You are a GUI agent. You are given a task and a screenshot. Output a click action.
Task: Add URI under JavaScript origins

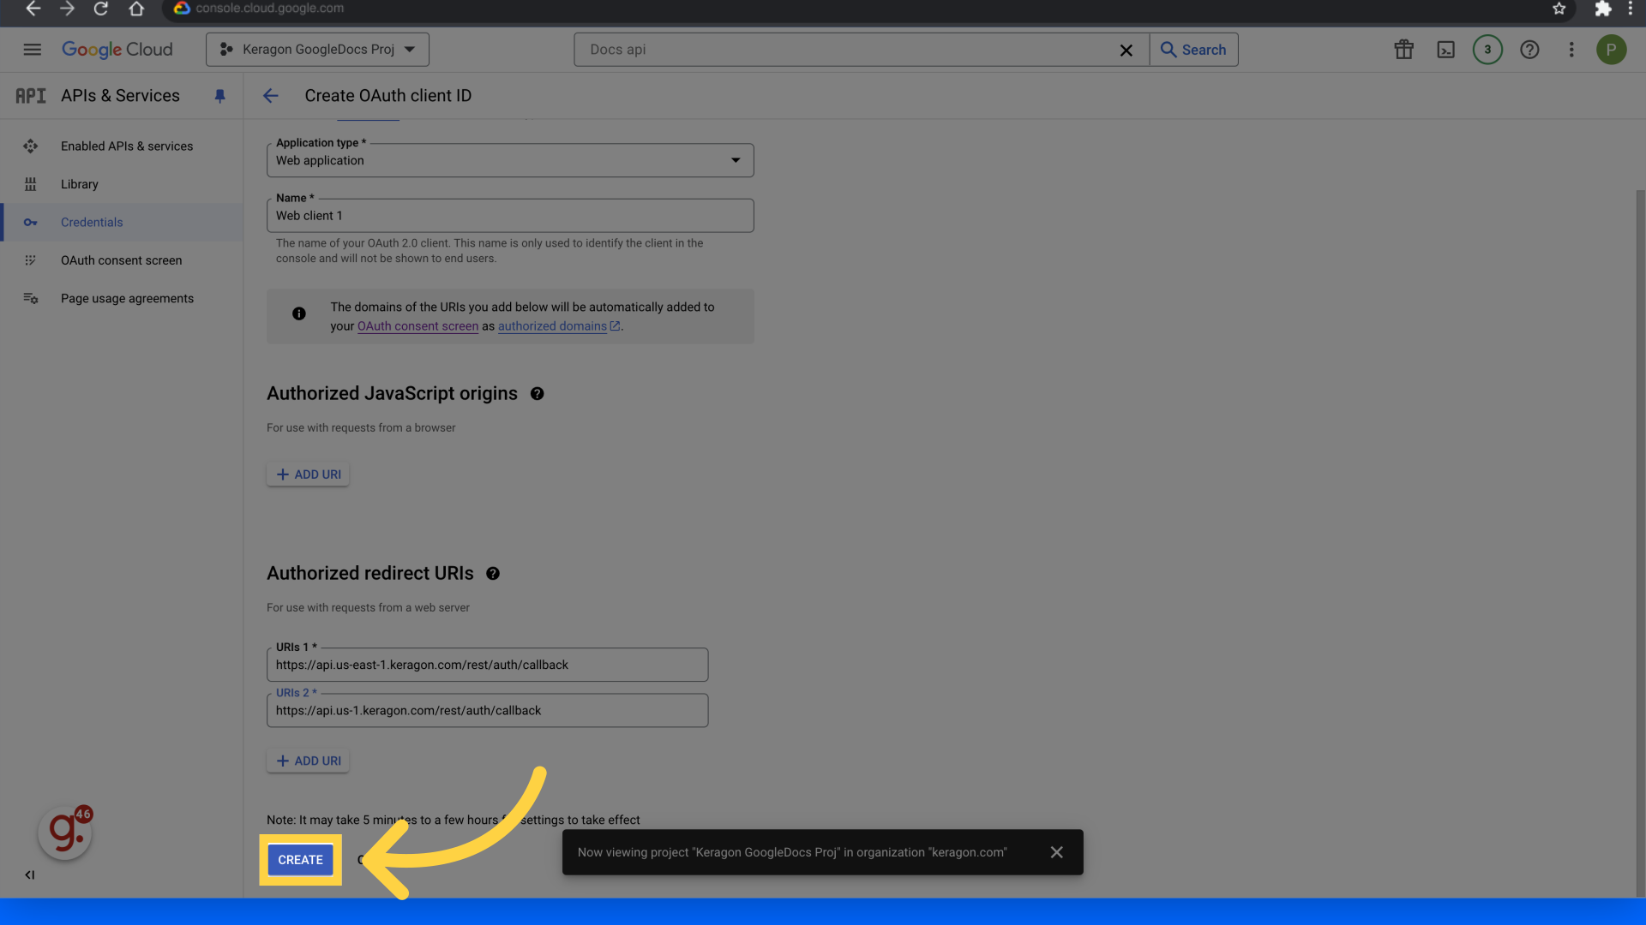[x=308, y=474]
